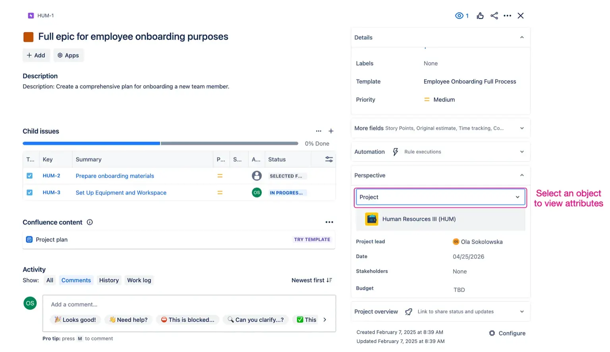Open the issue actions three-dot menu
610x352 pixels.
[507, 16]
